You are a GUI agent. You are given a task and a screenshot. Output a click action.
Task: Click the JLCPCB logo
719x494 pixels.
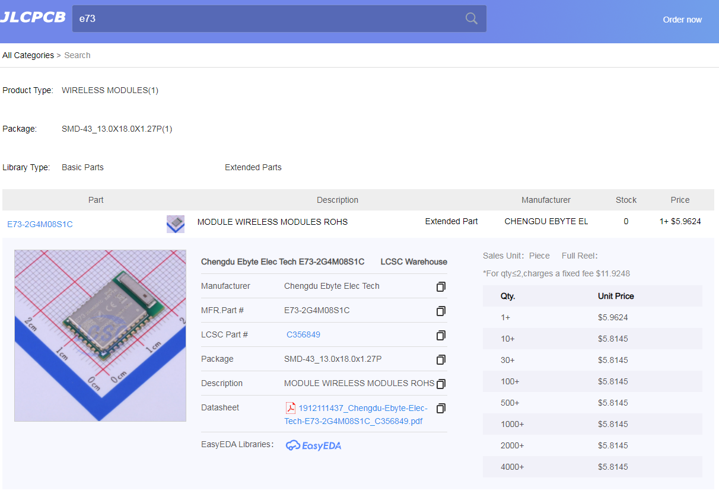(x=33, y=17)
